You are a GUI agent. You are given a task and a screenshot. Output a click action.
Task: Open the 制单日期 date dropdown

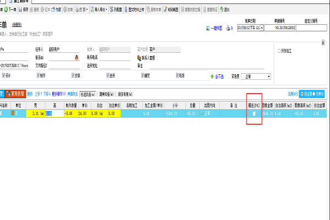click(262, 28)
